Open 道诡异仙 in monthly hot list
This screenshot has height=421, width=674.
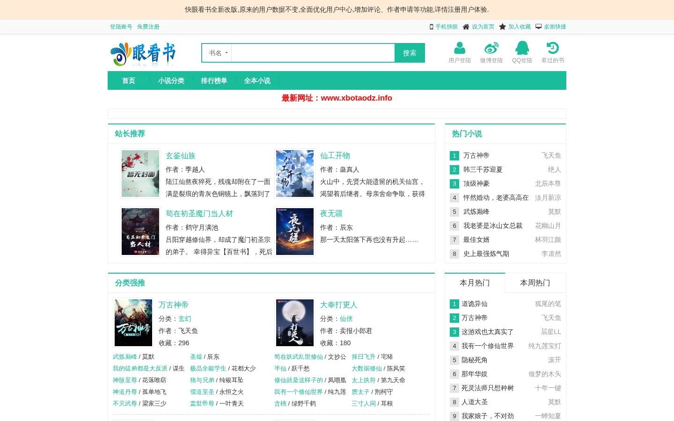pyautogui.click(x=475, y=304)
